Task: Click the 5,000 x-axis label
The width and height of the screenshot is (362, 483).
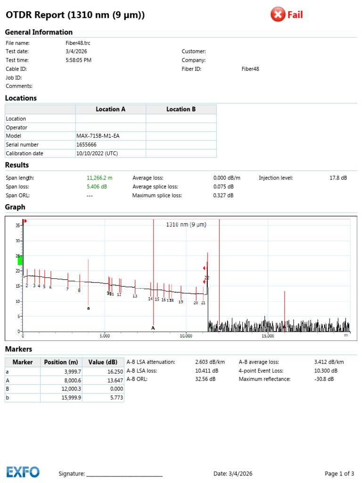Action: coord(105,336)
